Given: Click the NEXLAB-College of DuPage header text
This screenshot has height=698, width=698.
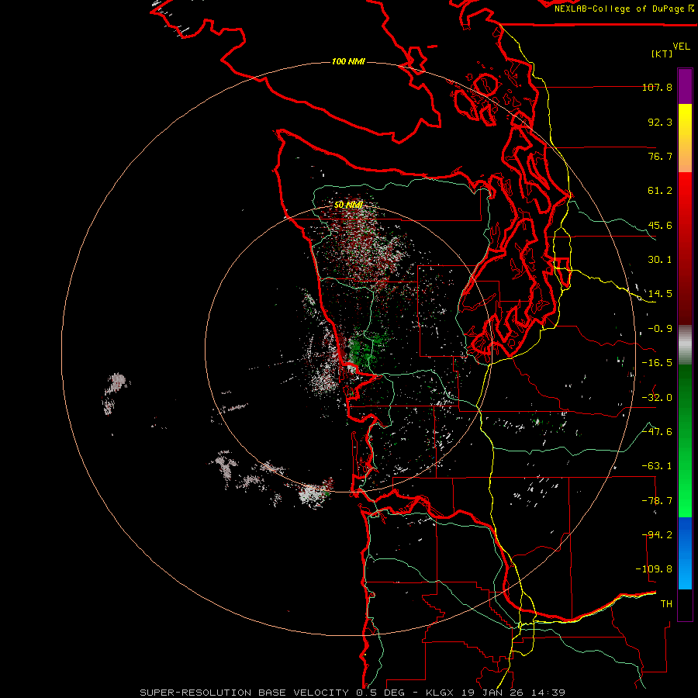Looking at the screenshot, I should click(624, 9).
